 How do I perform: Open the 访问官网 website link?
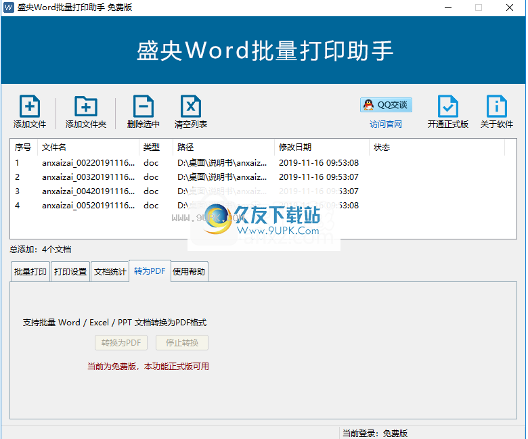pos(386,124)
